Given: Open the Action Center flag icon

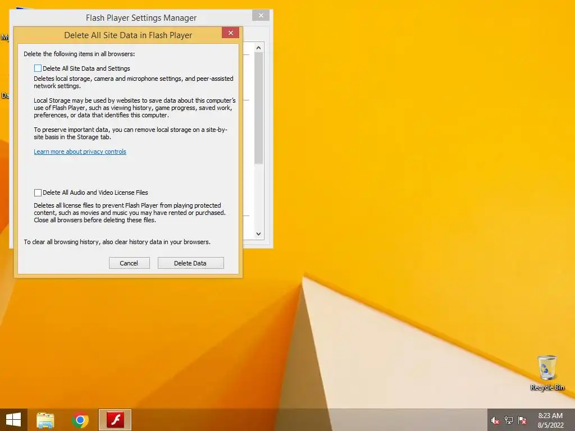Looking at the screenshot, I should [x=522, y=420].
